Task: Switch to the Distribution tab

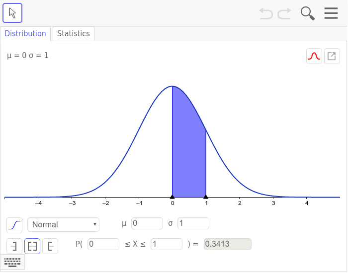Action: [x=25, y=33]
